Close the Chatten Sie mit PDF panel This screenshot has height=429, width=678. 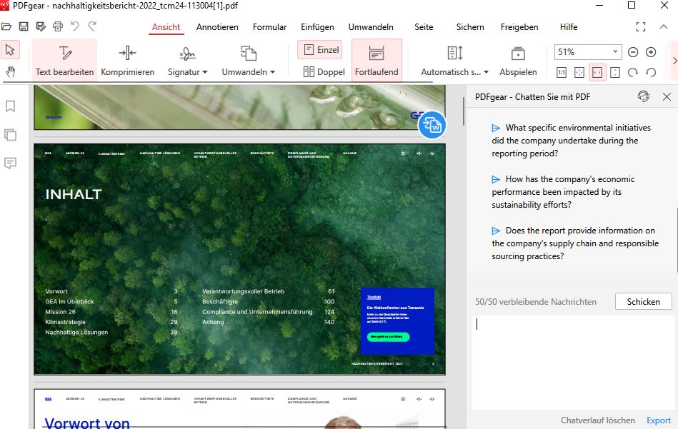point(667,97)
